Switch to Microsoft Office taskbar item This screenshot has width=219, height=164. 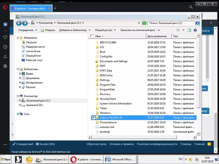pyautogui.click(x=120, y=159)
